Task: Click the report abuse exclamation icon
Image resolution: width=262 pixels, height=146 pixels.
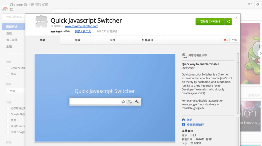Action: (183, 125)
